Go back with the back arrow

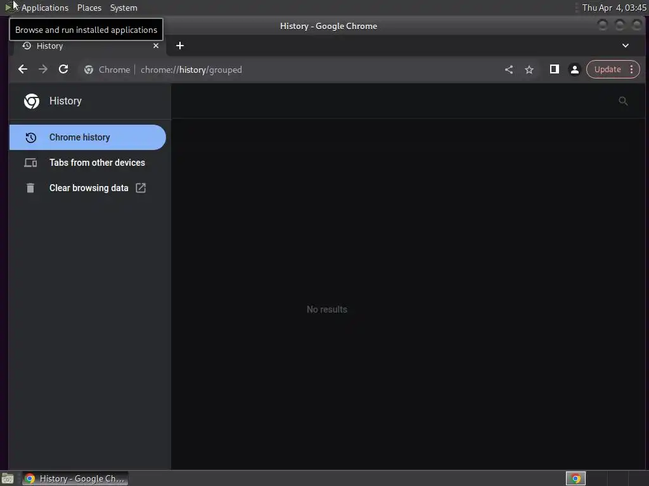click(x=23, y=70)
